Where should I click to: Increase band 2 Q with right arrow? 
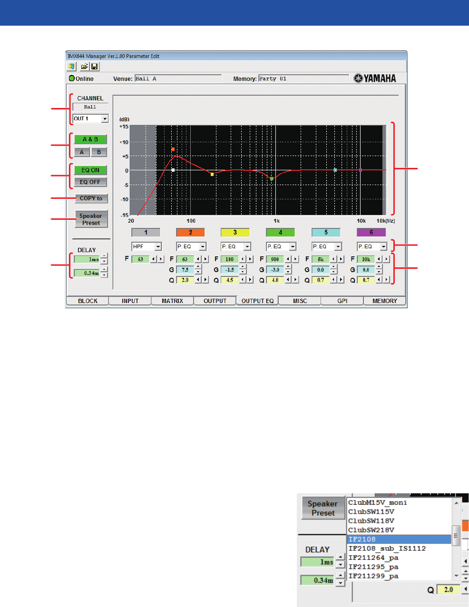click(x=205, y=280)
